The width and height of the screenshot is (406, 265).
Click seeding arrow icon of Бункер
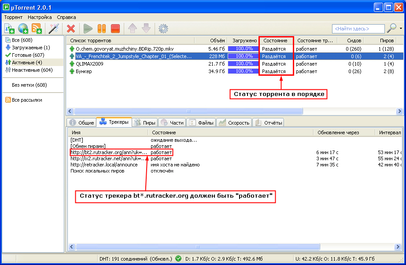(x=72, y=71)
